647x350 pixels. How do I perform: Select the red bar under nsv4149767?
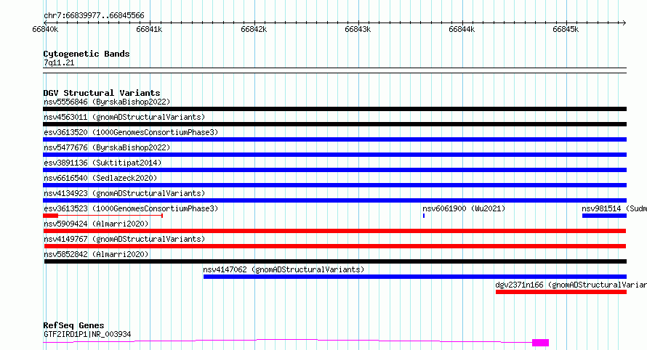[x=335, y=246]
